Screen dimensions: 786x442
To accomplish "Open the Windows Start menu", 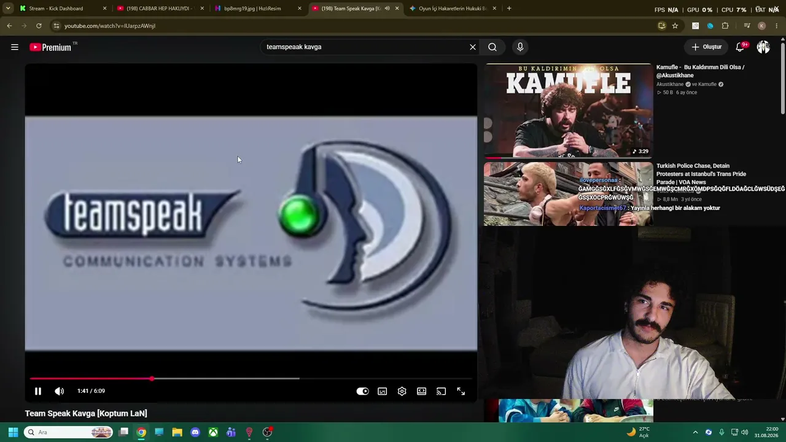I will (12, 432).
